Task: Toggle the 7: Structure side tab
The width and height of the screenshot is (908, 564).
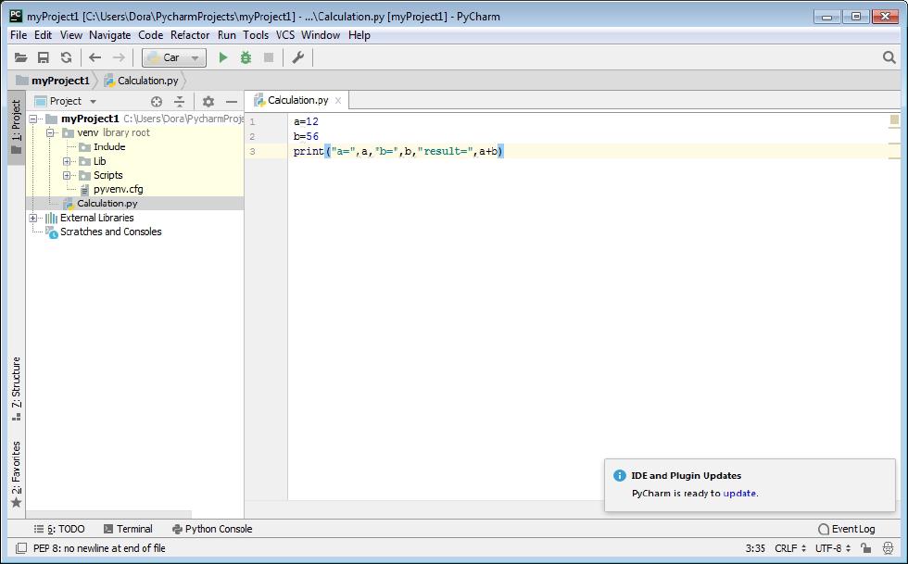Action: [17, 389]
